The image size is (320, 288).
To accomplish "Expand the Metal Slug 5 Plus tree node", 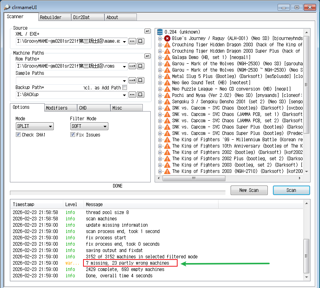I will coord(160,76).
